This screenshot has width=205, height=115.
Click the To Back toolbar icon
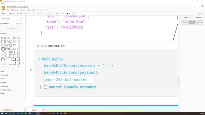[41, 13]
